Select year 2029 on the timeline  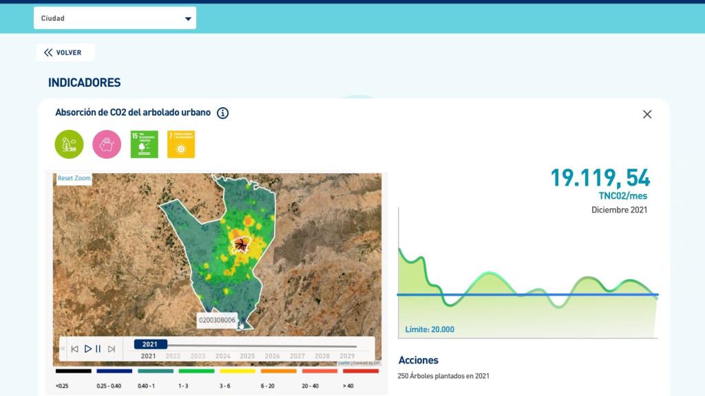[x=347, y=356]
